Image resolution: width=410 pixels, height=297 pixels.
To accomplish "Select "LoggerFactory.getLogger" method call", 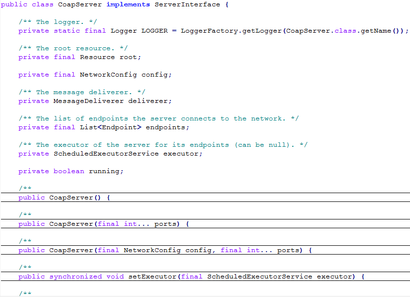I will 231,31.
